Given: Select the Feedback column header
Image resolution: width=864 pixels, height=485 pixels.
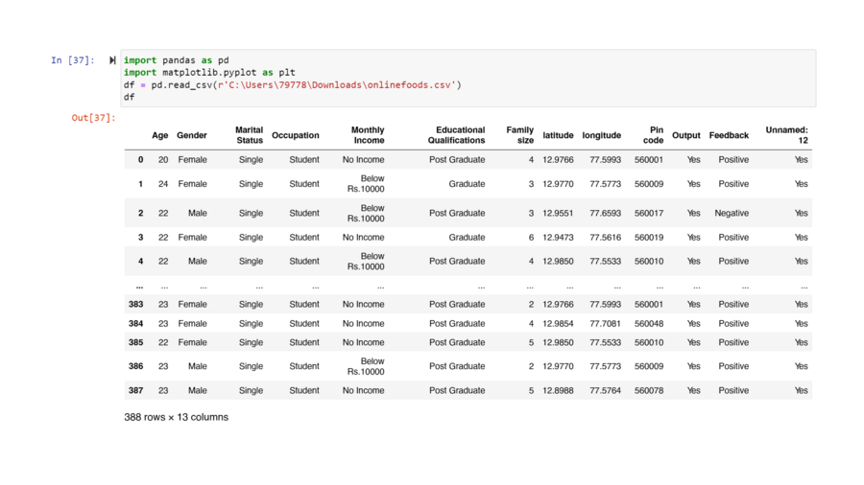Looking at the screenshot, I should click(x=729, y=135).
